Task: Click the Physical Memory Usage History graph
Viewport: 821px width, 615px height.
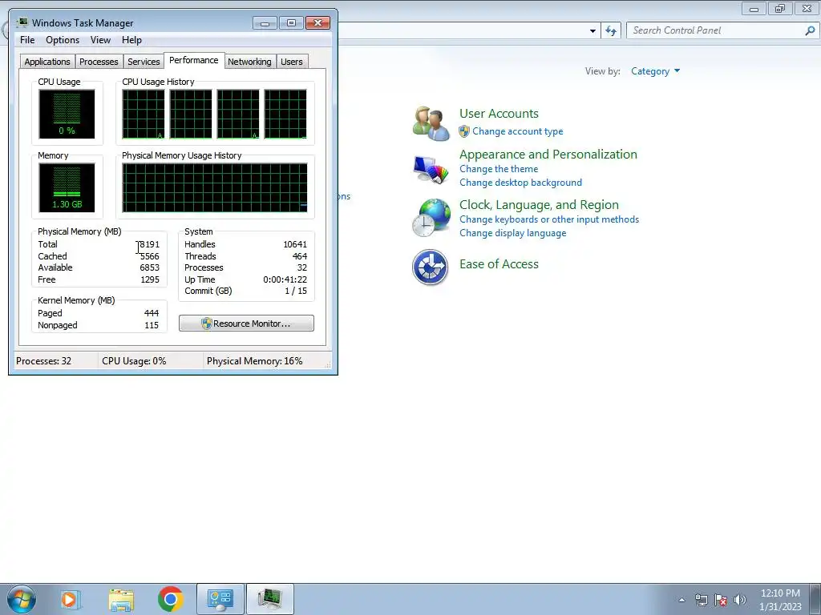Action: 215,187
